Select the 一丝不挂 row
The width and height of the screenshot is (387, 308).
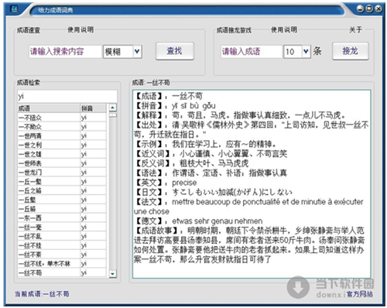coord(62,245)
